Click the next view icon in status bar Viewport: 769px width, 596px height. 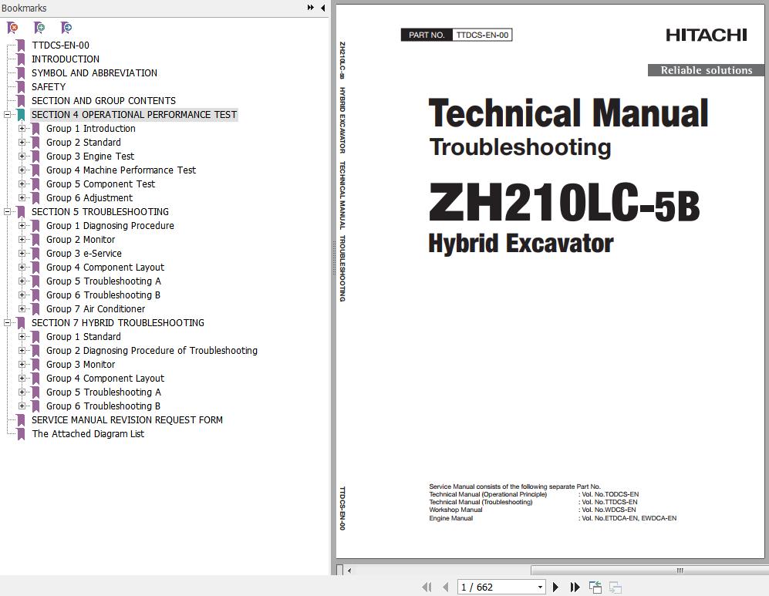coord(615,588)
